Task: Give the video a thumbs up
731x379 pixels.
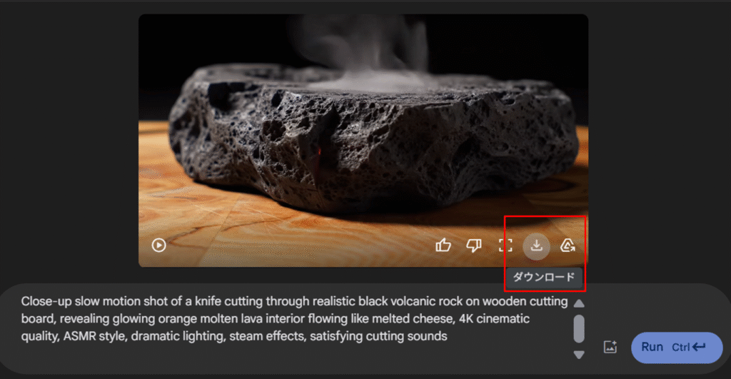Action: click(x=443, y=246)
